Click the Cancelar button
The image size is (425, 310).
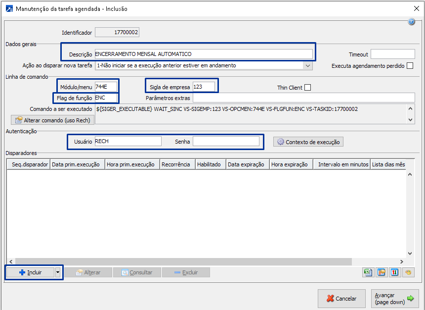341,298
